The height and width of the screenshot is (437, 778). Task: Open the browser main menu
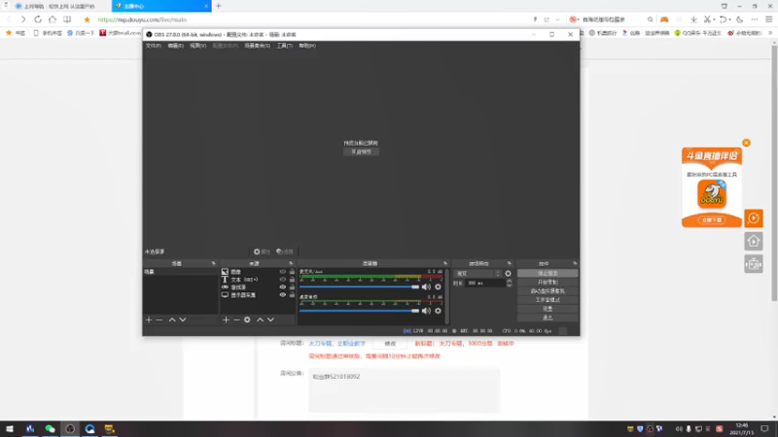tap(769, 19)
